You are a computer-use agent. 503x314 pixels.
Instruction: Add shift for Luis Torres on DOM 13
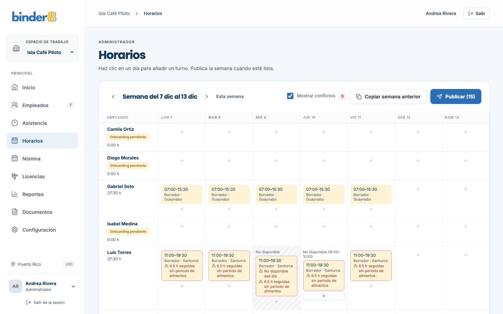tap(466, 255)
